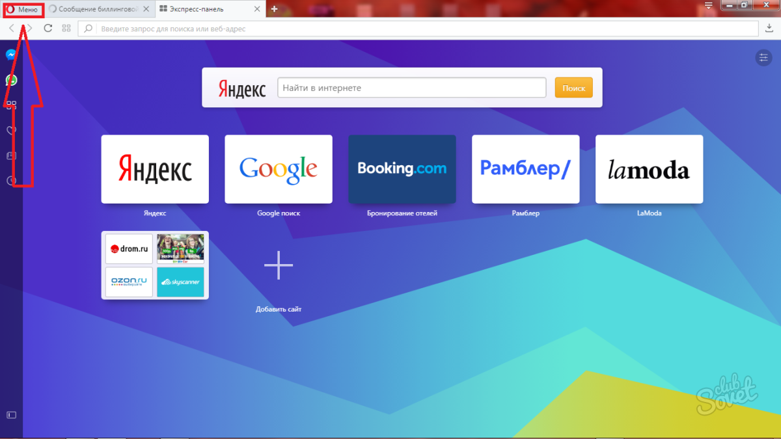781x439 pixels.
Task: Open Easy Setup sliders button
Action: point(763,58)
